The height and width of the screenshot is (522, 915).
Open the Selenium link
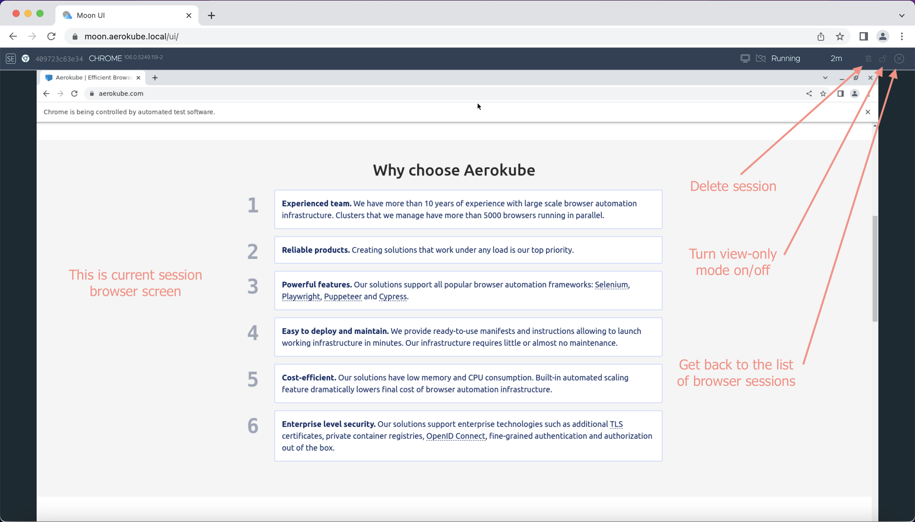pyautogui.click(x=611, y=285)
